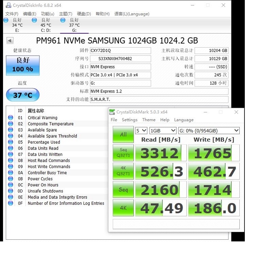This screenshot has height=272, width=272.
Task: Open the File menu in CrystalDiskMark
Action: tap(114, 120)
